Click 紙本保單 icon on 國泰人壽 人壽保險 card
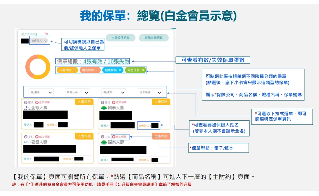 coord(114,103)
